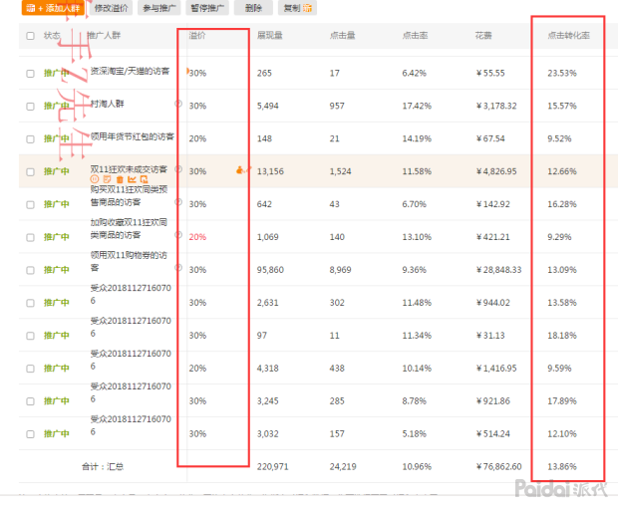618x508 pixels.
Task: Sort by 点击转化率 column header
Action: (x=568, y=35)
